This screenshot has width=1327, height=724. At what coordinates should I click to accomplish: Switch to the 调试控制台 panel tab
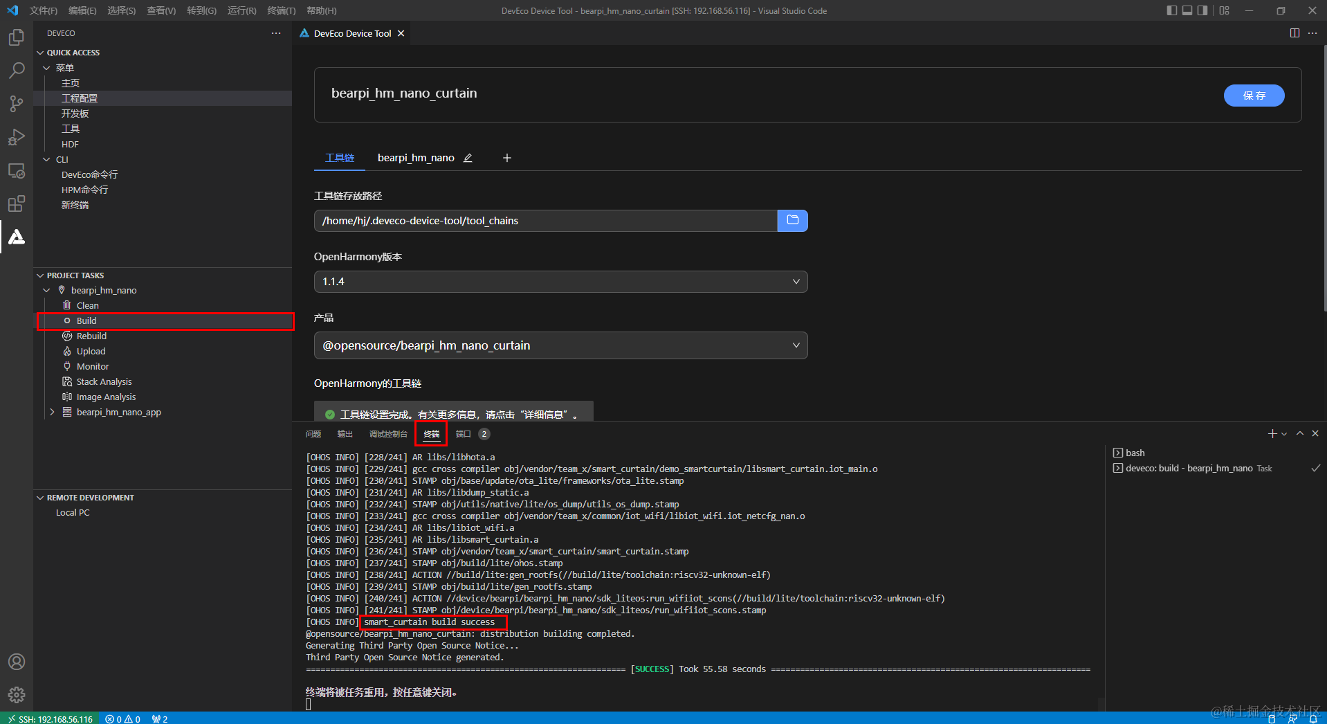tap(388, 434)
